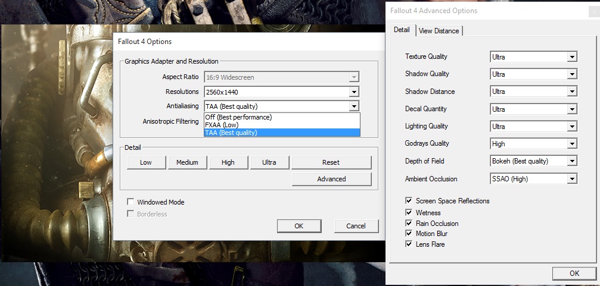Cancel the Fallout 4 Options dialog
This screenshot has width=600, height=286.
[356, 226]
